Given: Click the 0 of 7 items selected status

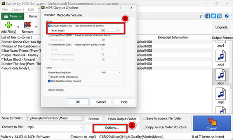Looking at the screenshot, I should pyautogui.click(x=208, y=137).
